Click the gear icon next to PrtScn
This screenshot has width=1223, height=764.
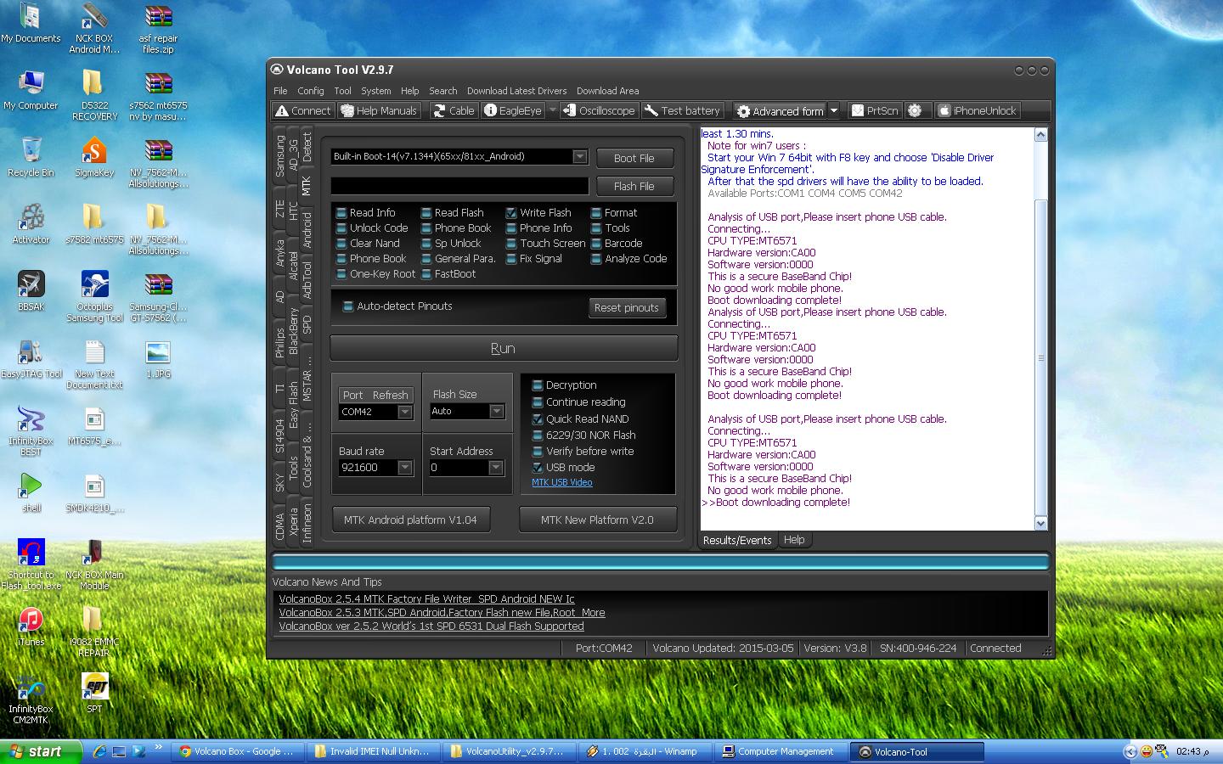(x=915, y=110)
